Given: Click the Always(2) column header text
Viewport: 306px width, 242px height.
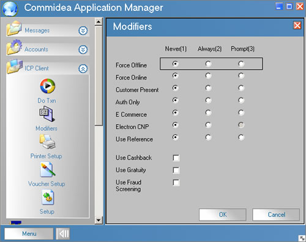Looking at the screenshot, I should coord(209,49).
